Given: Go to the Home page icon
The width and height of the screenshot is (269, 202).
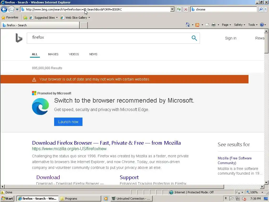Looking at the screenshot, I should 188,25.
